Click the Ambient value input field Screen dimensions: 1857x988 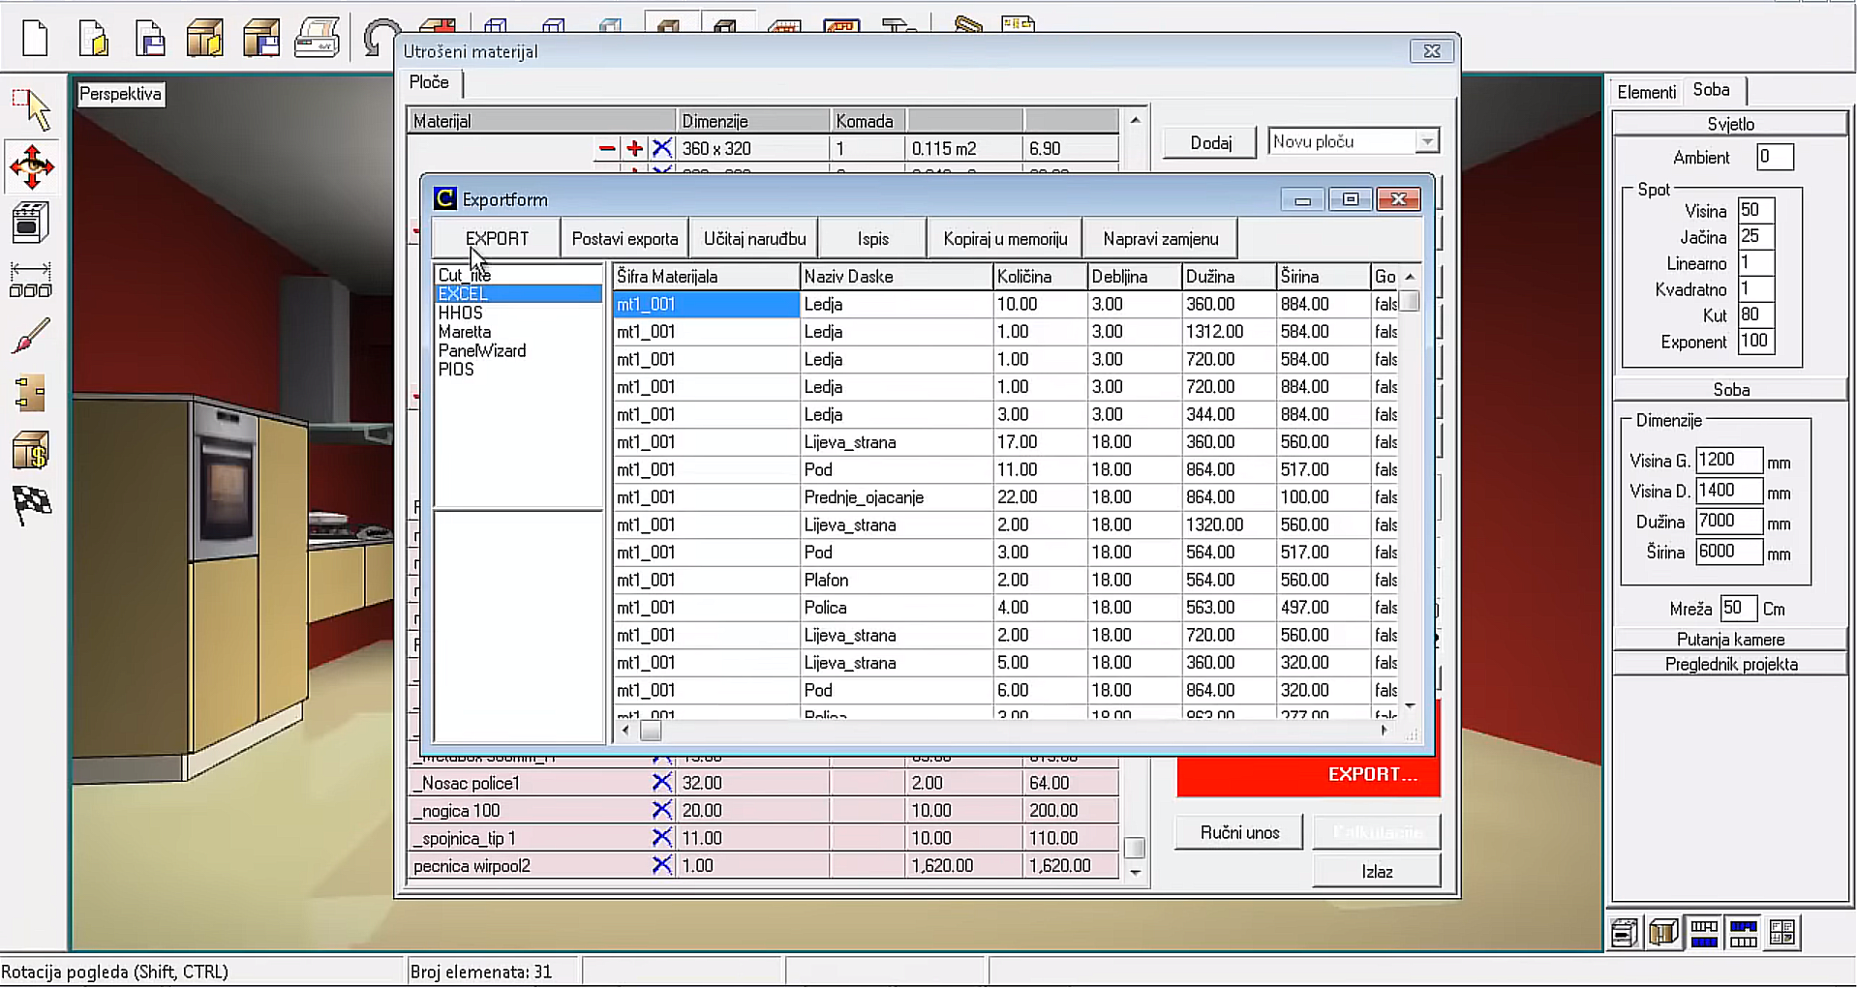(x=1775, y=157)
